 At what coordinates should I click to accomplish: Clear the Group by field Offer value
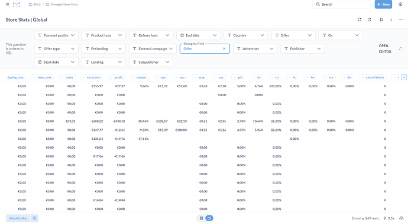point(224,49)
